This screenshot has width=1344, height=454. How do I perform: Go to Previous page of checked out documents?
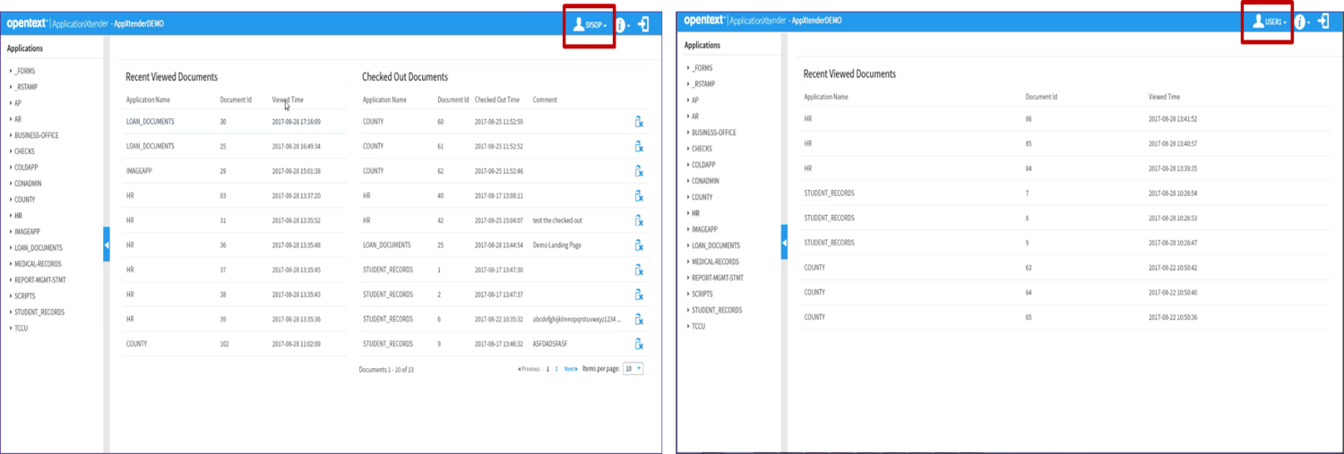click(529, 369)
